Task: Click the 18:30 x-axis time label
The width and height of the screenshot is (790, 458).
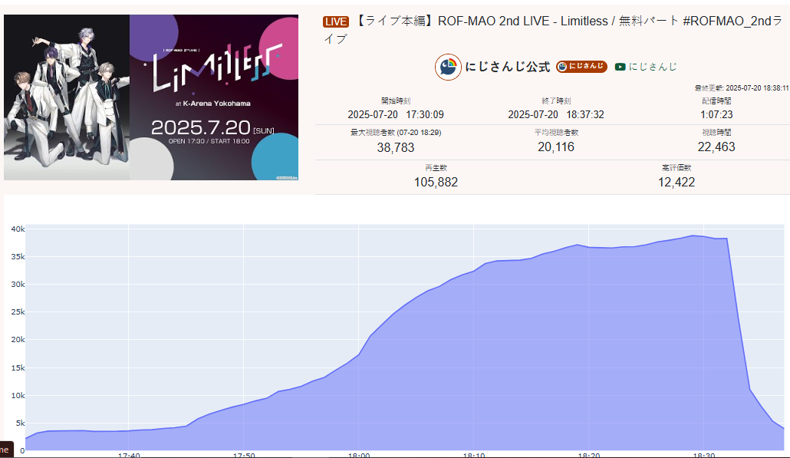Action: [704, 455]
